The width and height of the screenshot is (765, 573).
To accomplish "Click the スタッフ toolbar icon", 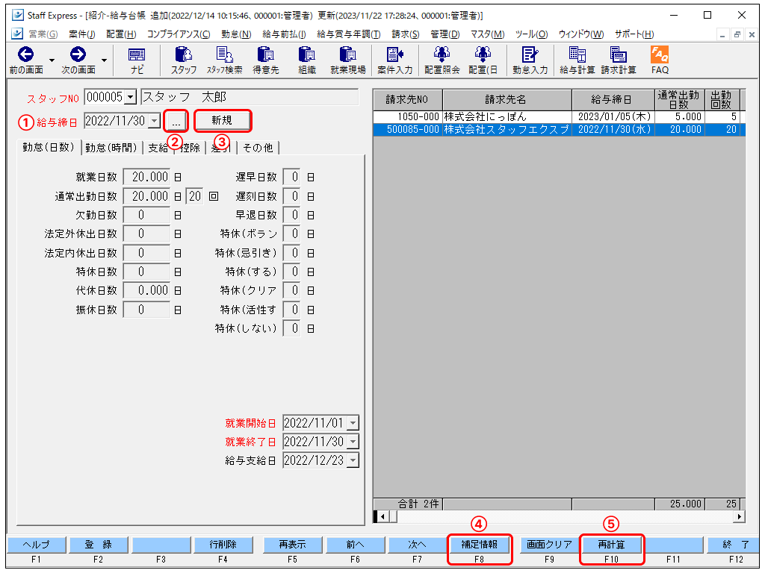I will (183, 60).
